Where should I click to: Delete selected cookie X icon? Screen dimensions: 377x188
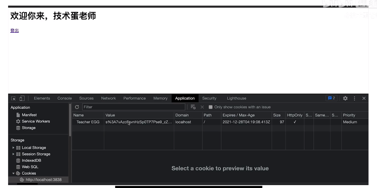point(202,107)
